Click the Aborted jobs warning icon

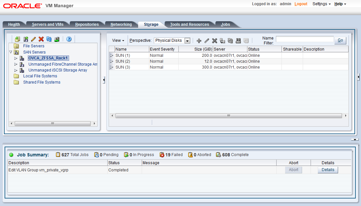[x=190, y=155]
